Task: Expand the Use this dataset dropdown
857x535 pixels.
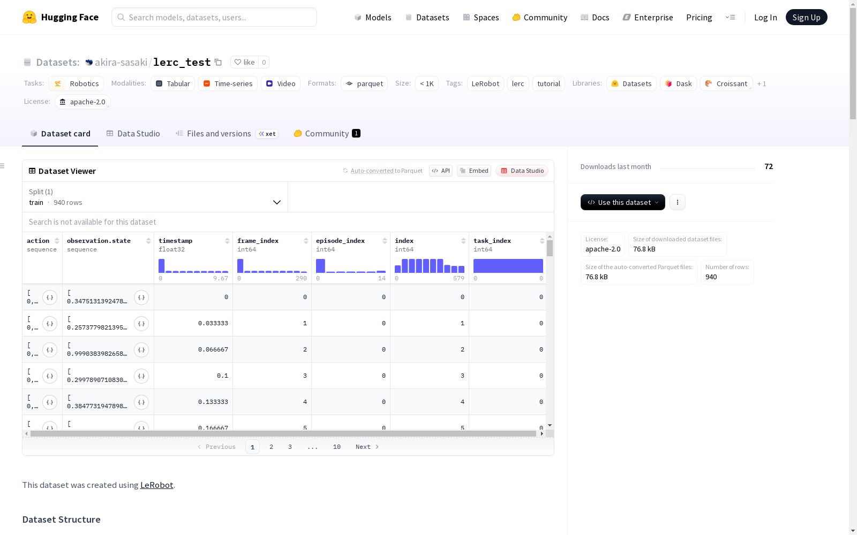Action: coord(623,202)
